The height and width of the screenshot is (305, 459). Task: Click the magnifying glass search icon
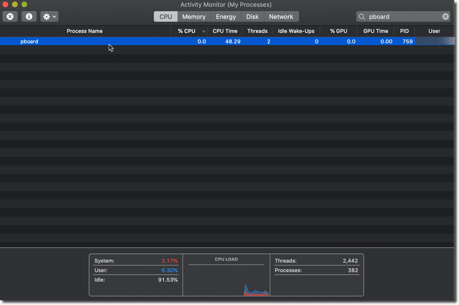362,17
